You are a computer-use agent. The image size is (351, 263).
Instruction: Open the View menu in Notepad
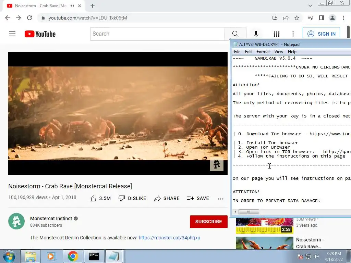[279, 52]
